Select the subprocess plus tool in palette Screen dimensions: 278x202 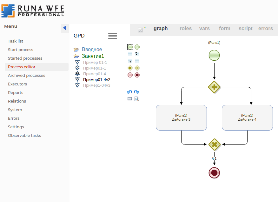click(x=137, y=61)
